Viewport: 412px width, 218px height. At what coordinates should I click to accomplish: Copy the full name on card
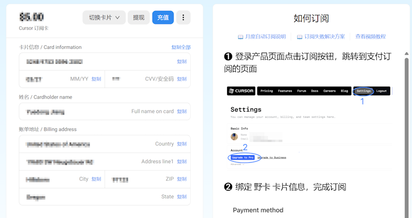click(182, 111)
